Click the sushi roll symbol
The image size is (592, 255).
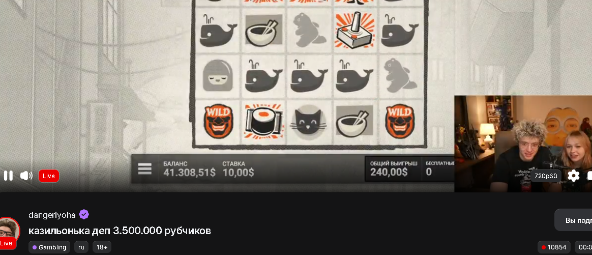pos(263,121)
